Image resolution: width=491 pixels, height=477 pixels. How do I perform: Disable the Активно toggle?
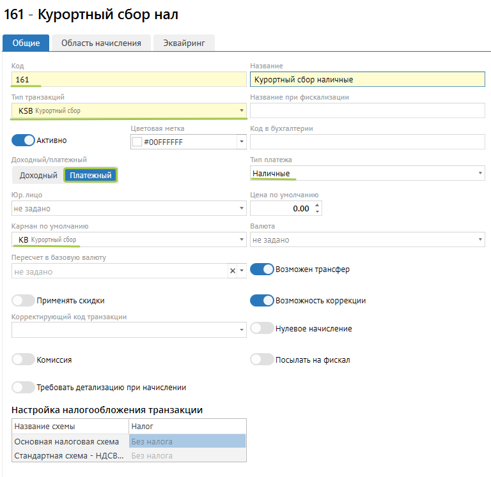pos(23,140)
